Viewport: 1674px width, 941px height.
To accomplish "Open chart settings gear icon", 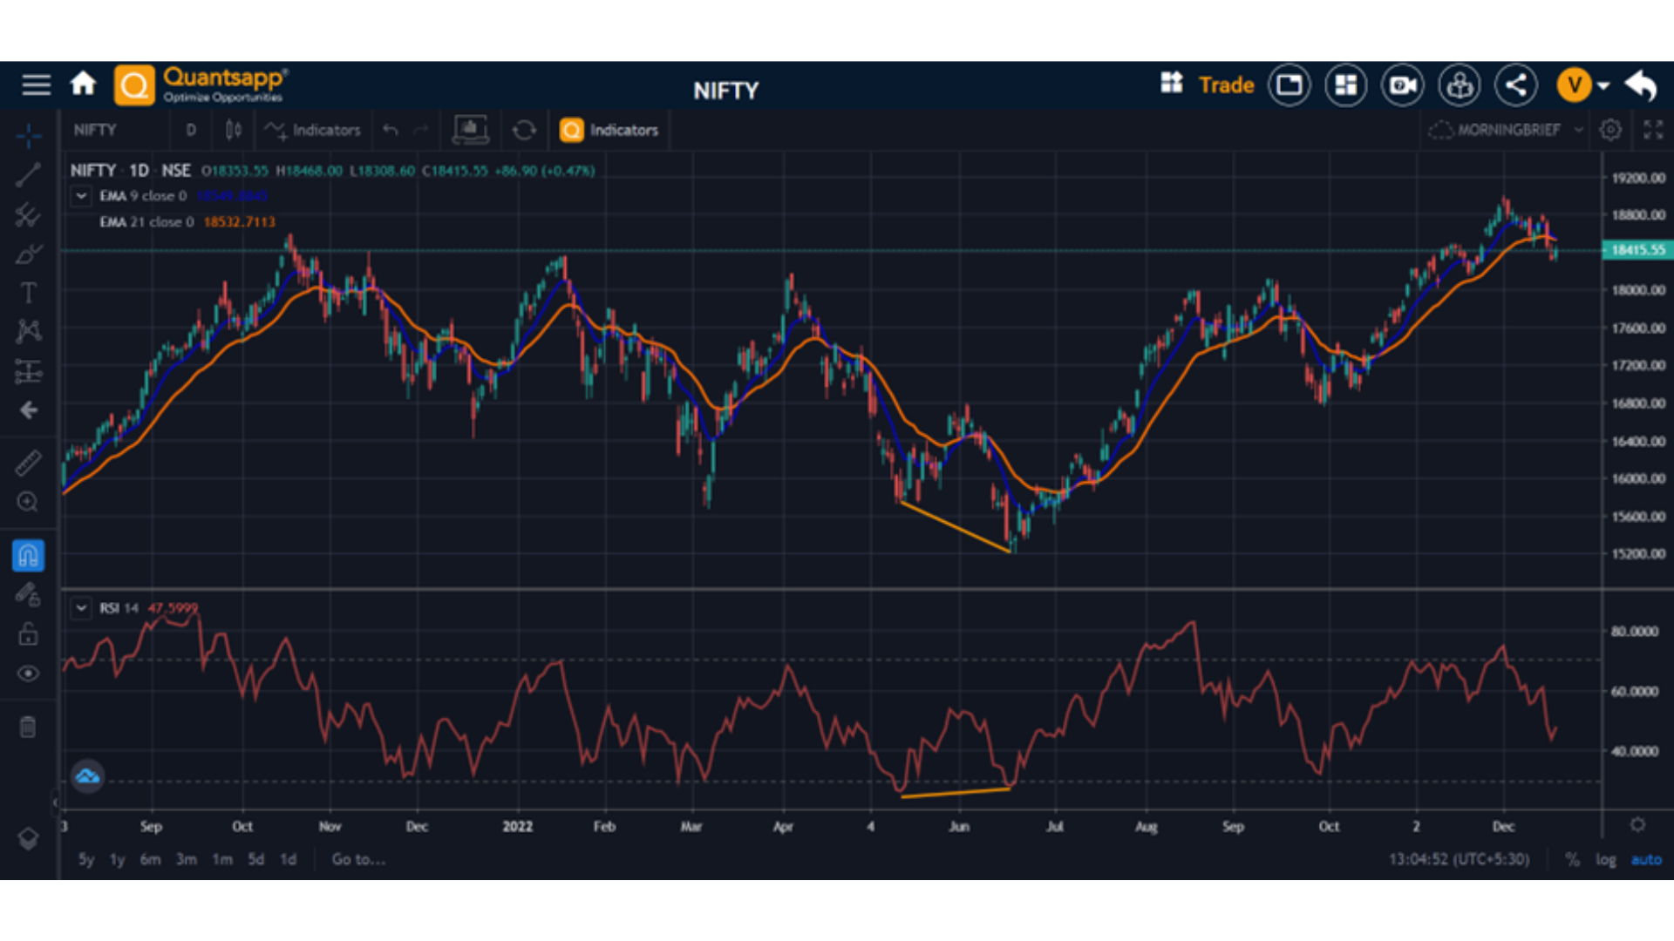I will [1610, 130].
